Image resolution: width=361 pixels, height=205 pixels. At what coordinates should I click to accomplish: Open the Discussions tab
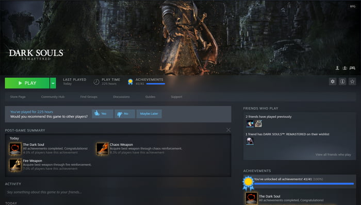121,97
